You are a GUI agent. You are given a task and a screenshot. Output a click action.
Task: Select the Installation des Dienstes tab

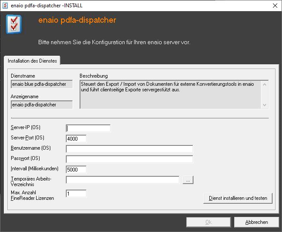coord(32,61)
